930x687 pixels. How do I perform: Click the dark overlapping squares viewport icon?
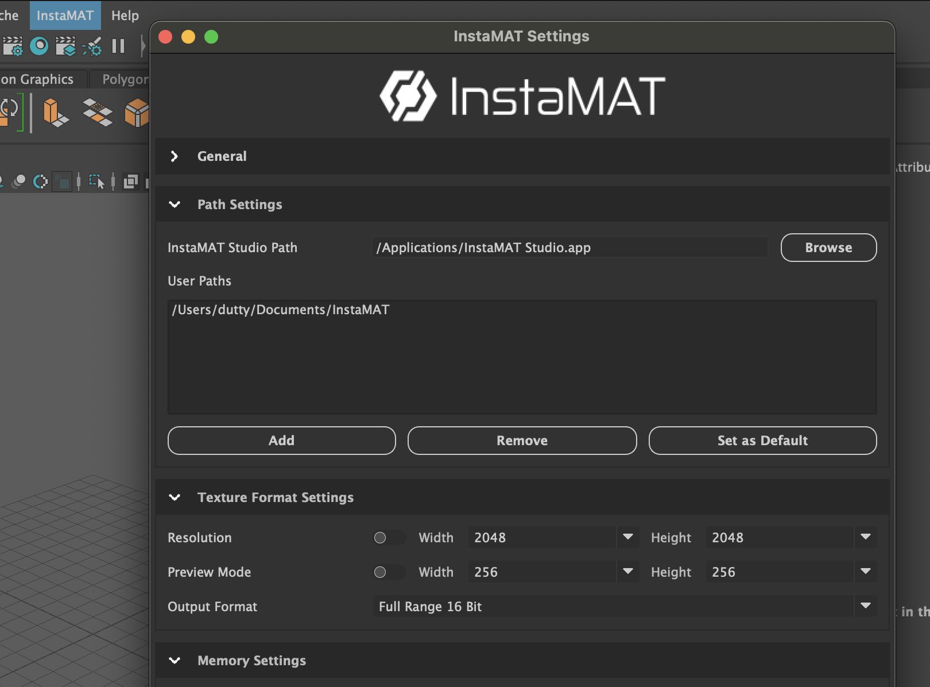click(x=62, y=182)
